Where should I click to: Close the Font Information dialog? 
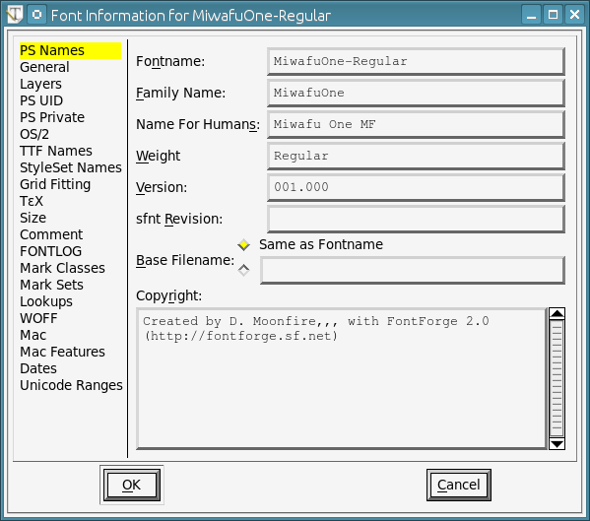click(x=574, y=15)
